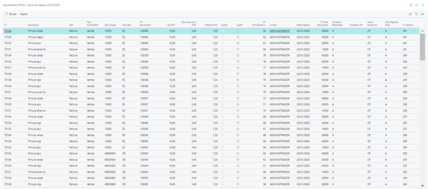Click 'Factura' in the movement 66 row

[73, 135]
